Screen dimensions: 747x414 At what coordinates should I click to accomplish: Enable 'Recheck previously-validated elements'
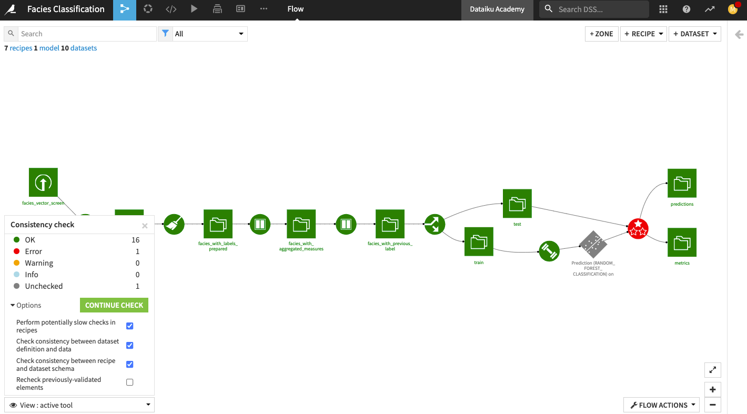point(129,382)
